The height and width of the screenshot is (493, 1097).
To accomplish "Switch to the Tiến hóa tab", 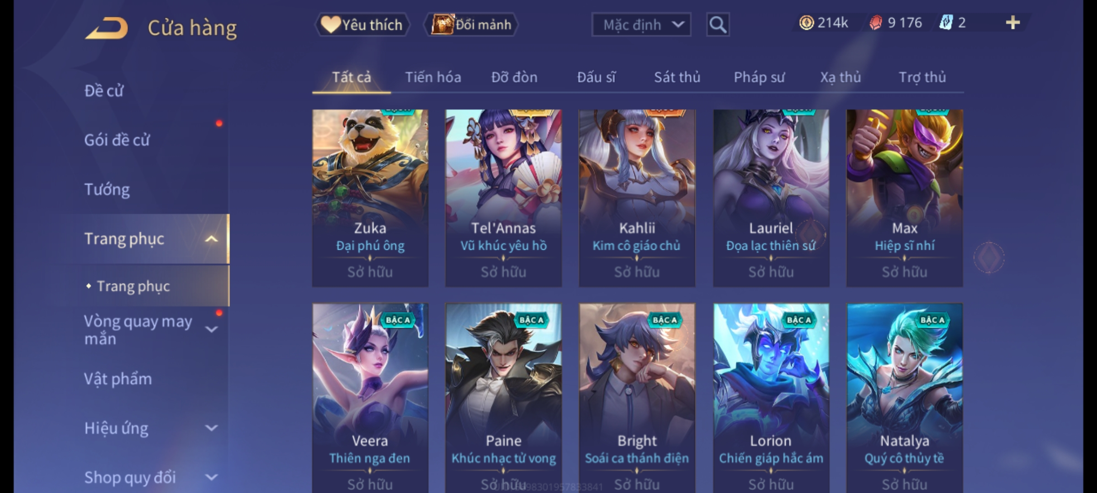I will click(433, 77).
